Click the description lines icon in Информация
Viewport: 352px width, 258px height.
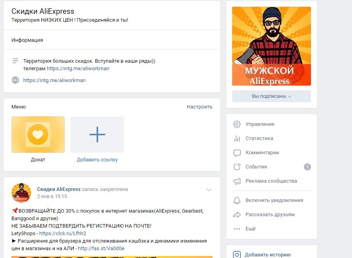tap(15, 61)
